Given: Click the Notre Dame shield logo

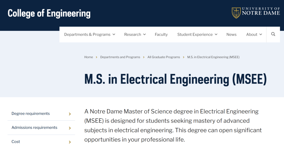Looking at the screenshot, I should [236, 13].
